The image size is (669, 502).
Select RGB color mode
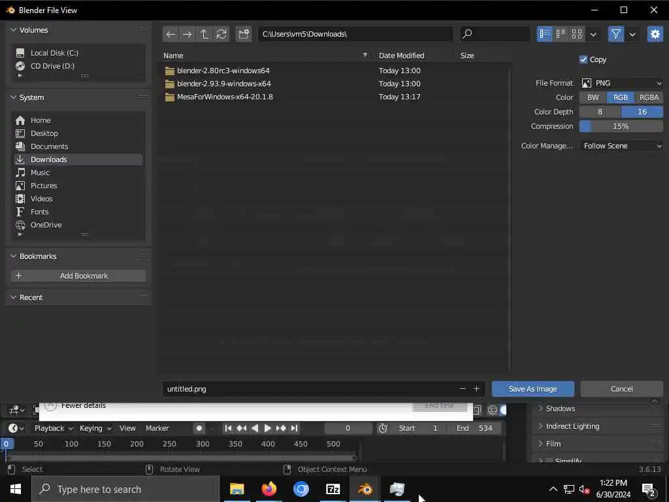tap(621, 97)
